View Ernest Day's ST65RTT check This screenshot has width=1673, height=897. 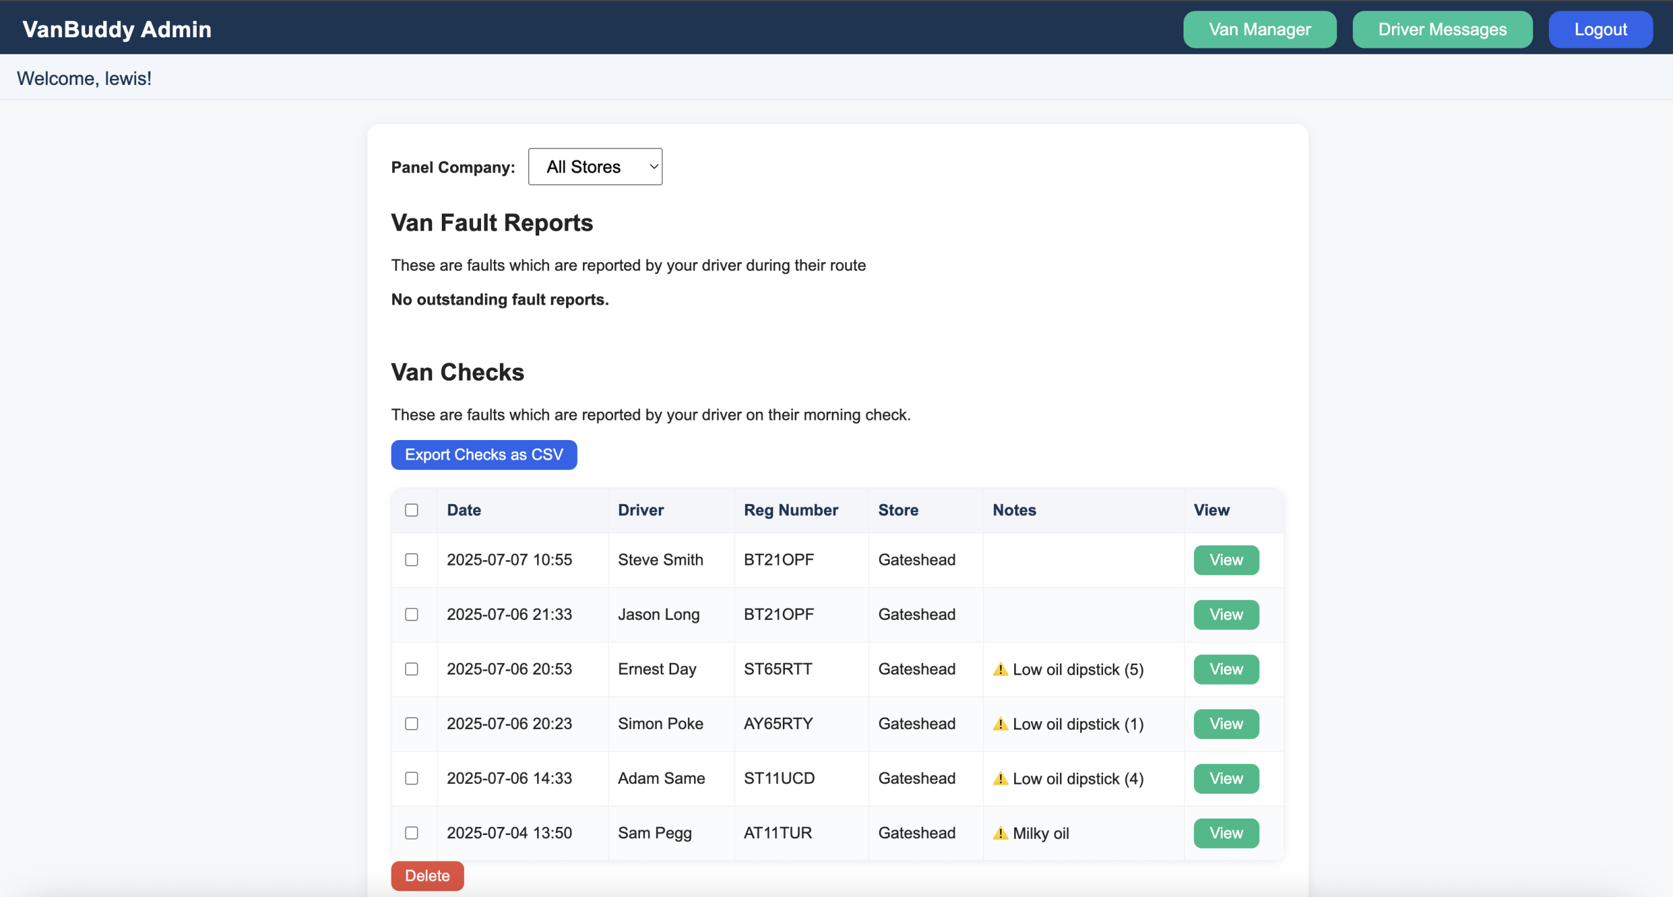click(1226, 669)
